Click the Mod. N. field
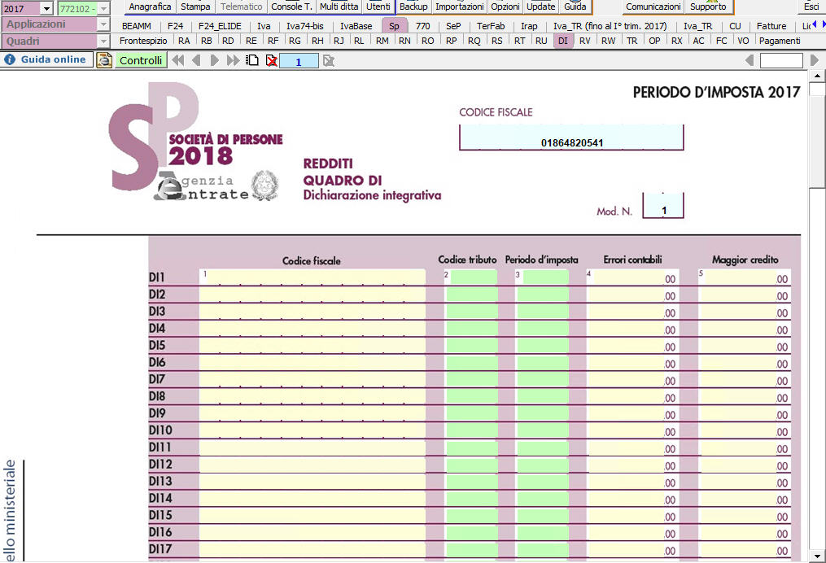This screenshot has width=826, height=563. coord(663,206)
